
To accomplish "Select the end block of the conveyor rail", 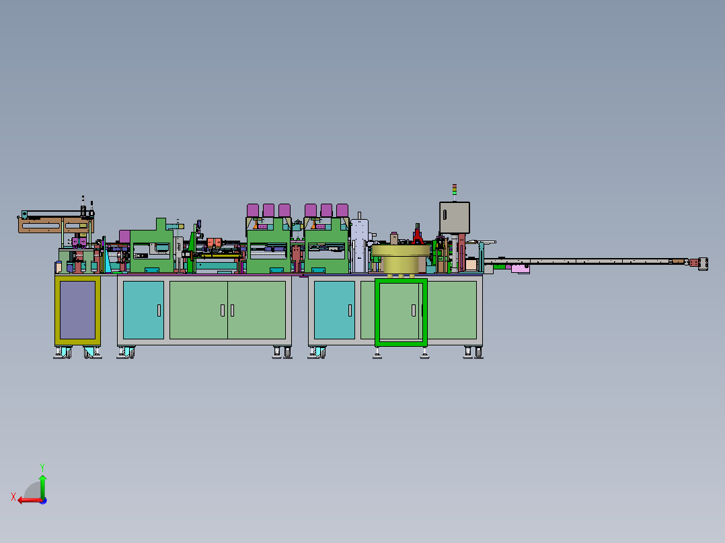I will pos(703,264).
